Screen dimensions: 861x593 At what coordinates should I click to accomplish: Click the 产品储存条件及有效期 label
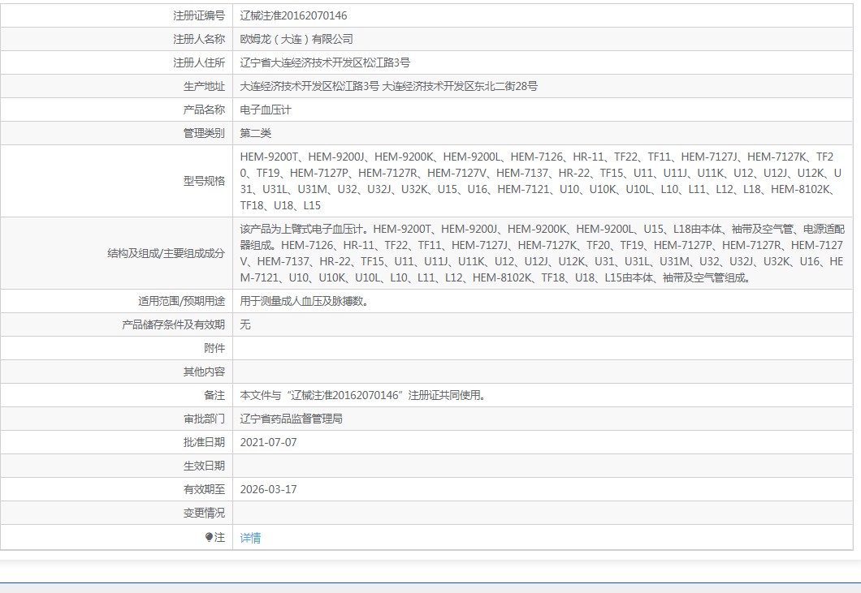173,324
